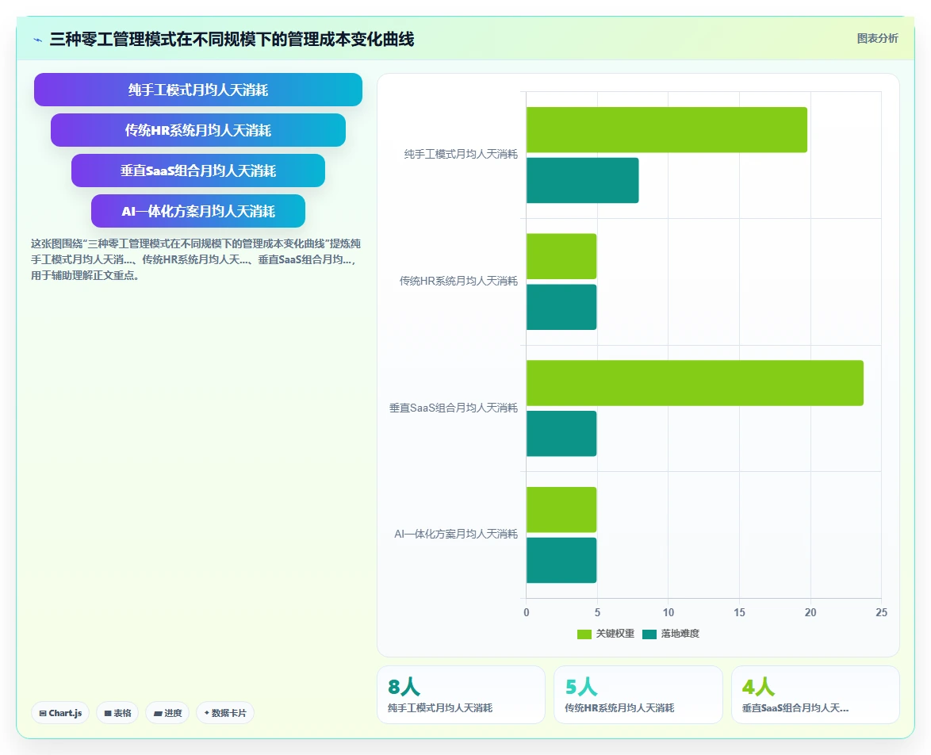Click the green 垂直SaaS组合 关键权重 bar

[x=695, y=383]
